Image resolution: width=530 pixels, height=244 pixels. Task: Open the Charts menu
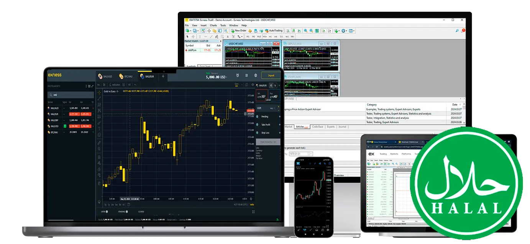[213, 25]
